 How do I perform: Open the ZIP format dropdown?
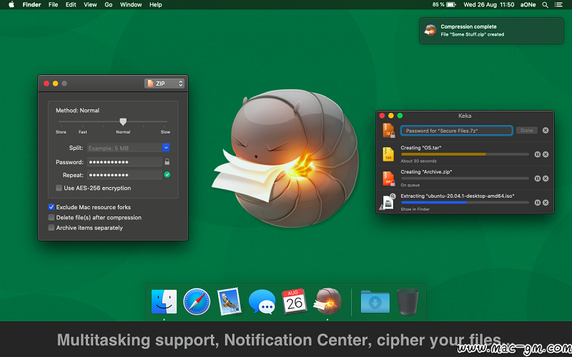coord(164,84)
